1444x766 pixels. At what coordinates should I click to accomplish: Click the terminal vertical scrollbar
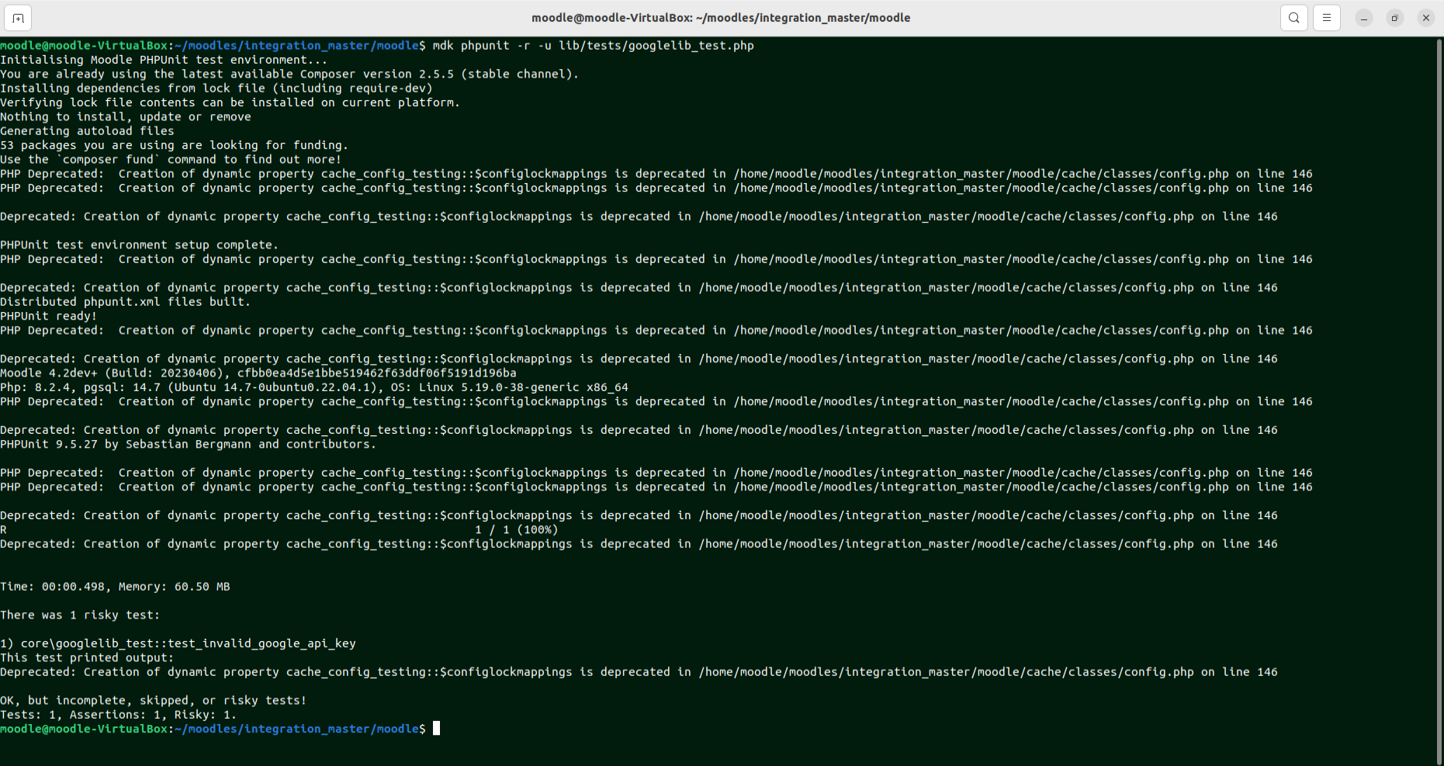[1440, 400]
